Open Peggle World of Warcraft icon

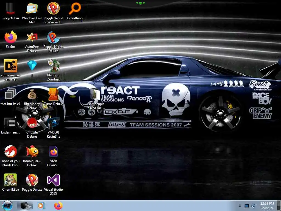54,13
